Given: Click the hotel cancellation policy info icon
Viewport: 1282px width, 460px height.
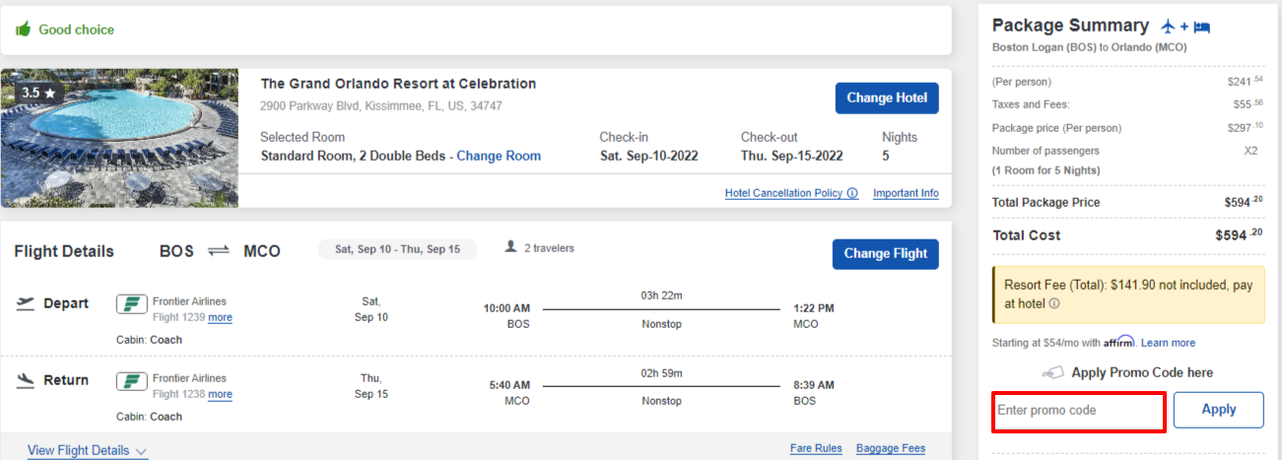Looking at the screenshot, I should [x=852, y=194].
